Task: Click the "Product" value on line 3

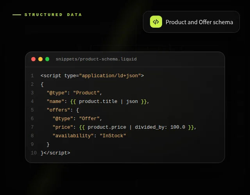Action: 86,93
